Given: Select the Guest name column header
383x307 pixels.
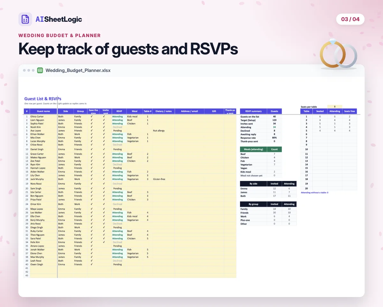Looking at the screenshot, I should tap(43, 111).
